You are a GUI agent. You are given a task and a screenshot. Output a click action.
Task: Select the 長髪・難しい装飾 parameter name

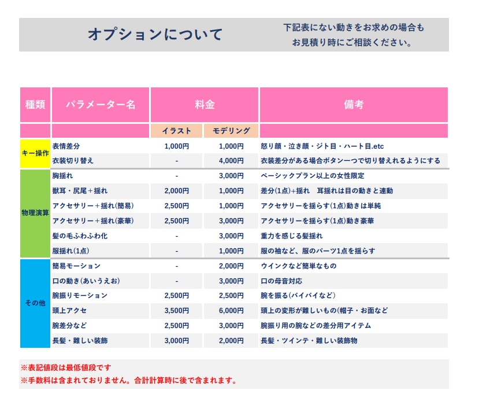[x=80, y=340]
